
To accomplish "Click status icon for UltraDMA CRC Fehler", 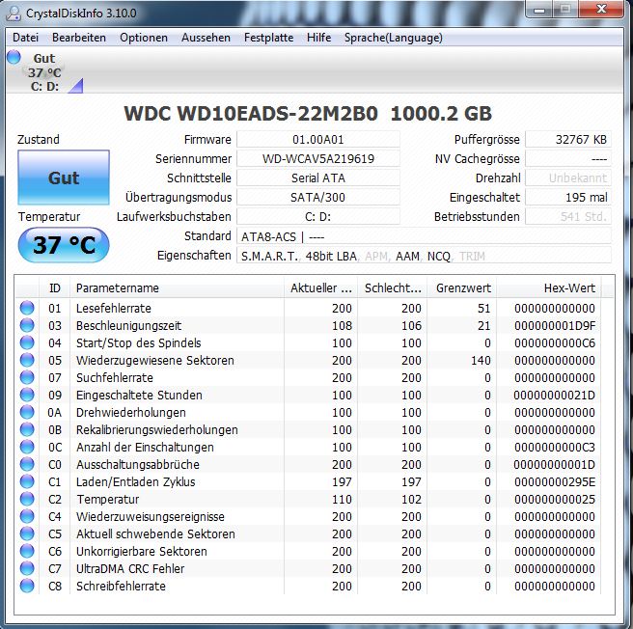I will click(x=27, y=568).
